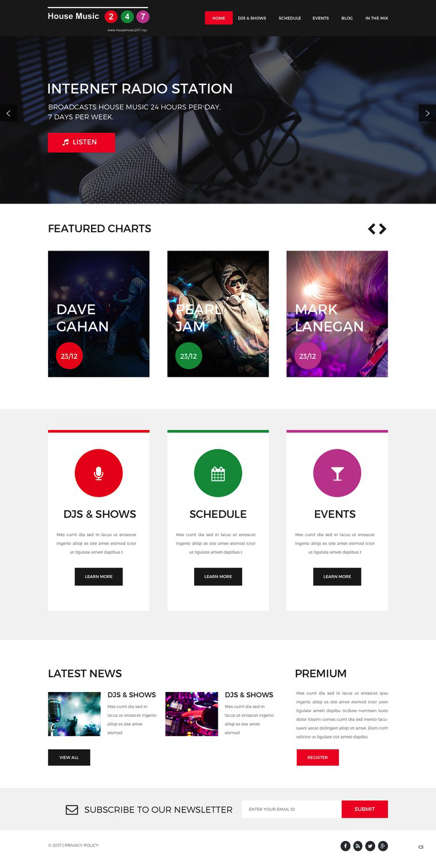
Task: Click the purple cocktail glass Events icon
Action: click(337, 473)
